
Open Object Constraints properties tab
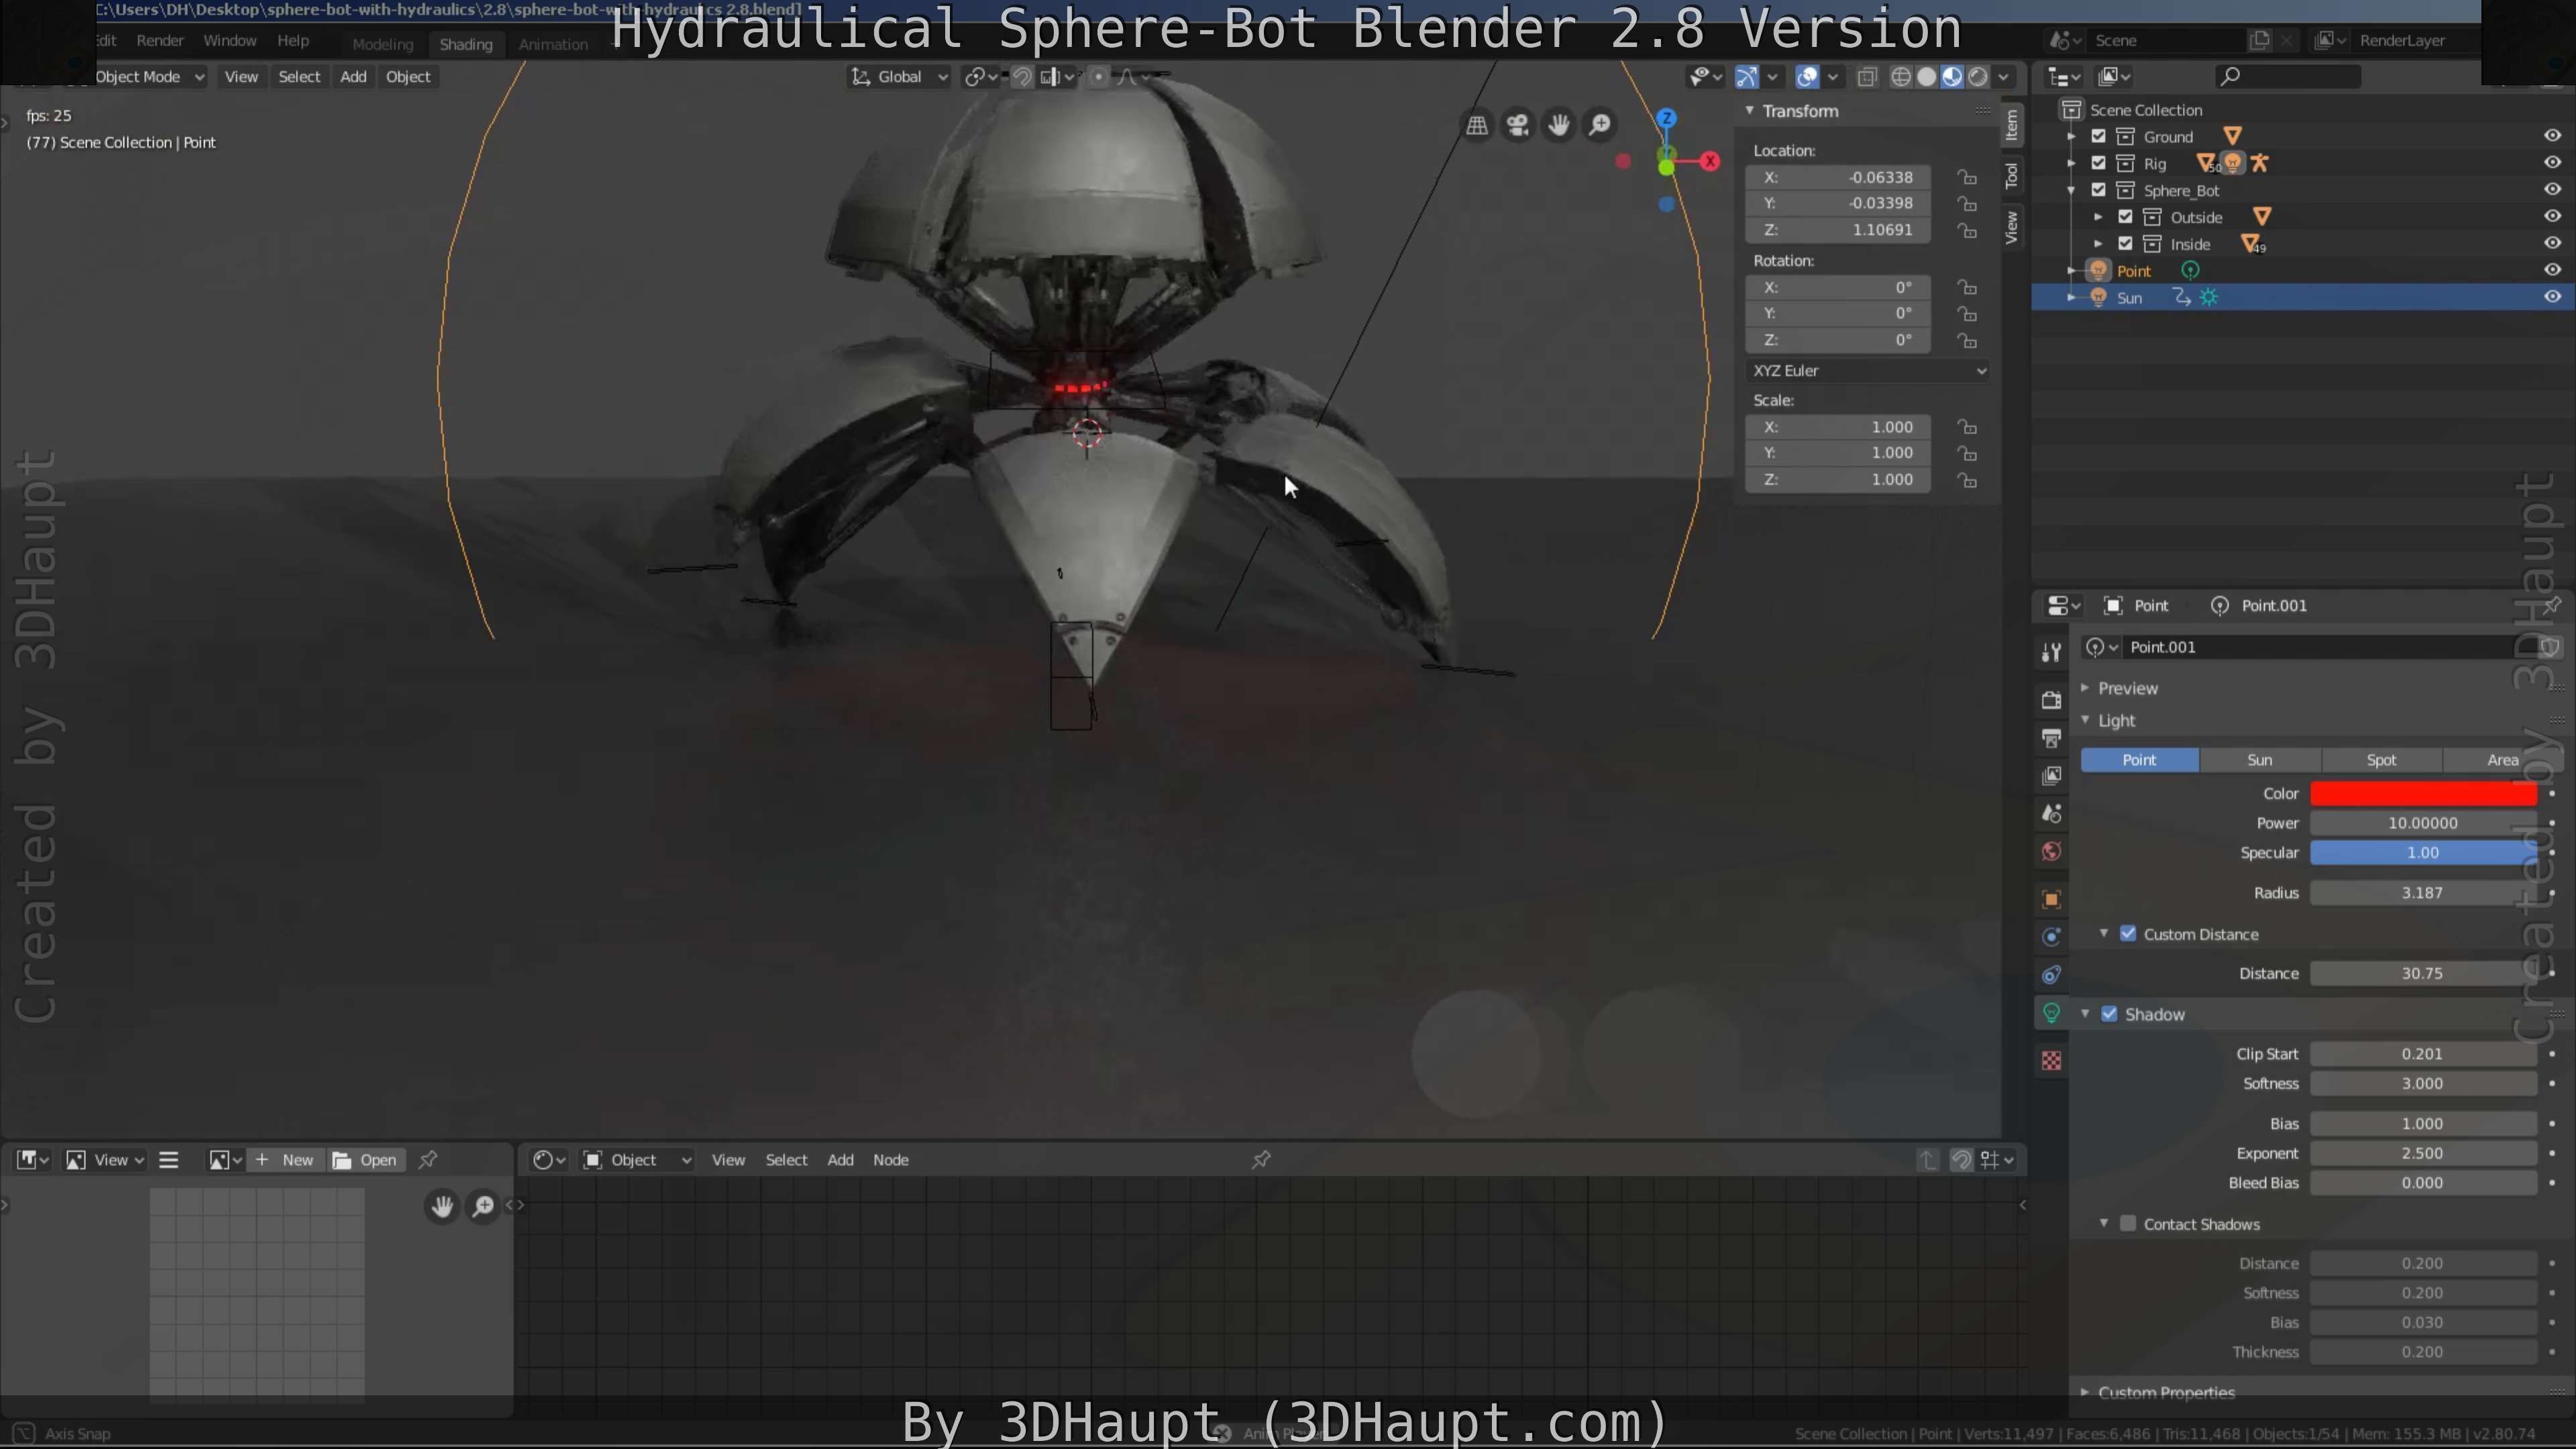coord(2051,975)
